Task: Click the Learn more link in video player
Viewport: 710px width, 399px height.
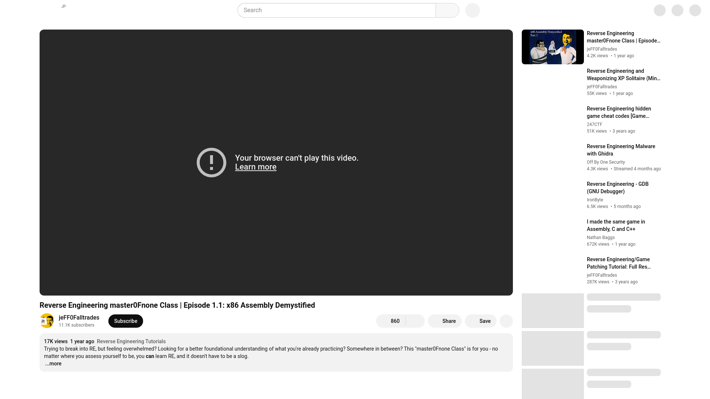Action: (x=256, y=167)
